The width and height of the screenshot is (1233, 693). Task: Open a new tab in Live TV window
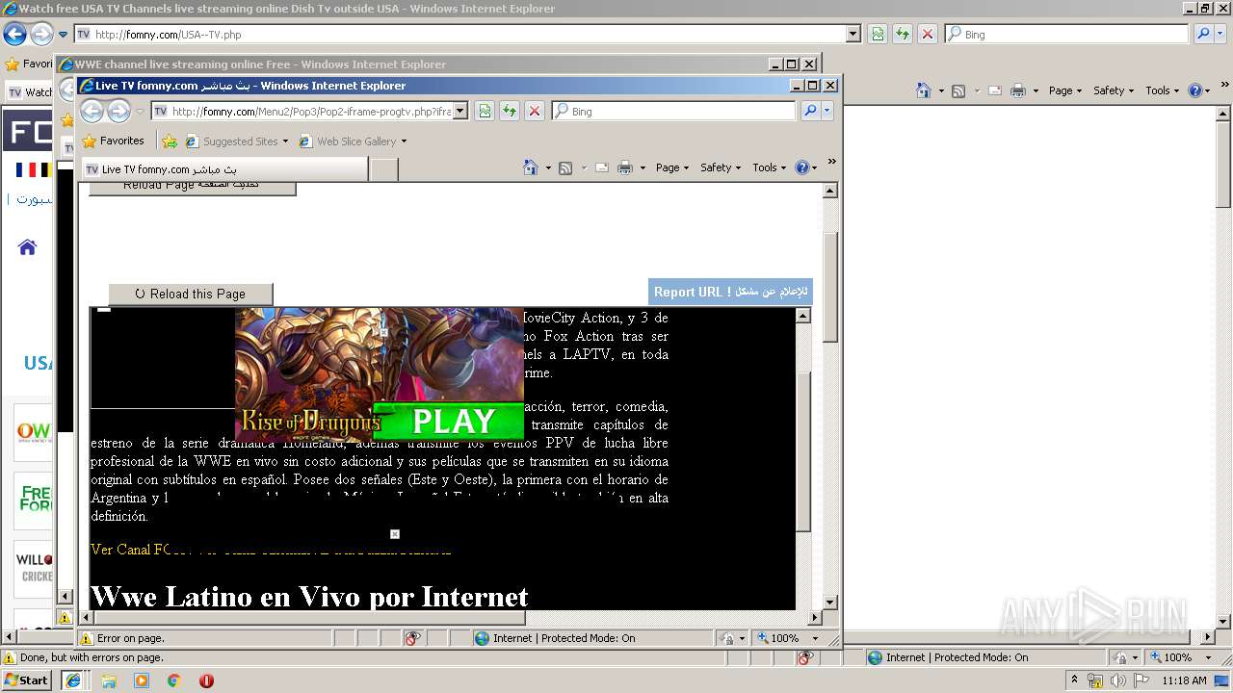tap(384, 169)
